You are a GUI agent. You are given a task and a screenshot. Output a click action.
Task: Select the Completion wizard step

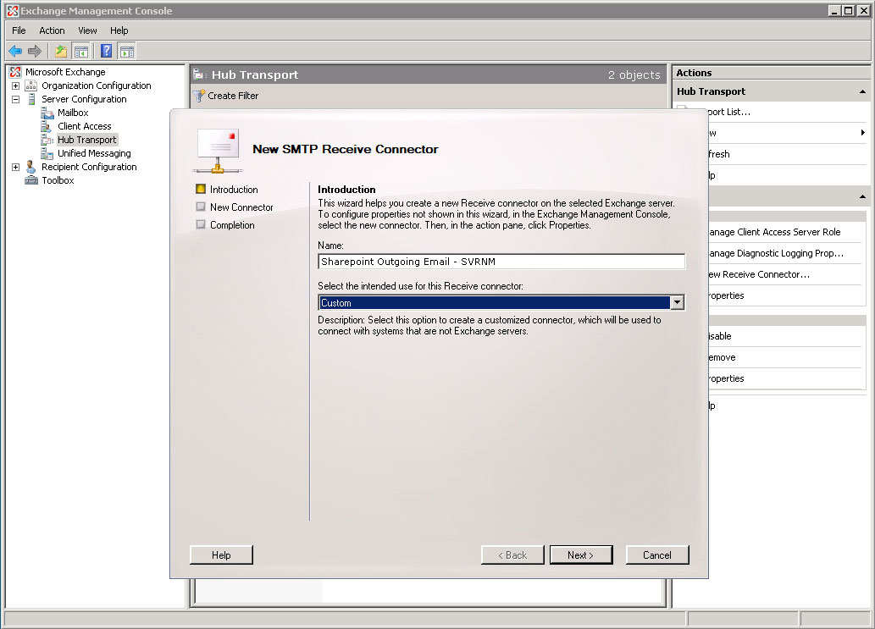tap(232, 225)
